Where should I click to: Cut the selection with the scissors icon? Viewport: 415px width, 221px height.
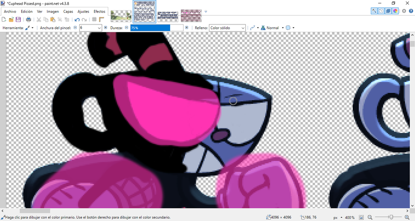click(x=39, y=19)
